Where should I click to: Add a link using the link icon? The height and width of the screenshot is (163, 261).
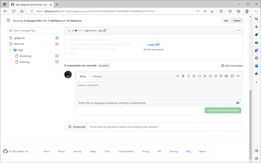tap(205, 76)
